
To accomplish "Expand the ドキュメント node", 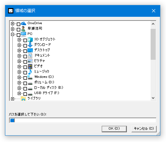I will [x=19, y=56].
